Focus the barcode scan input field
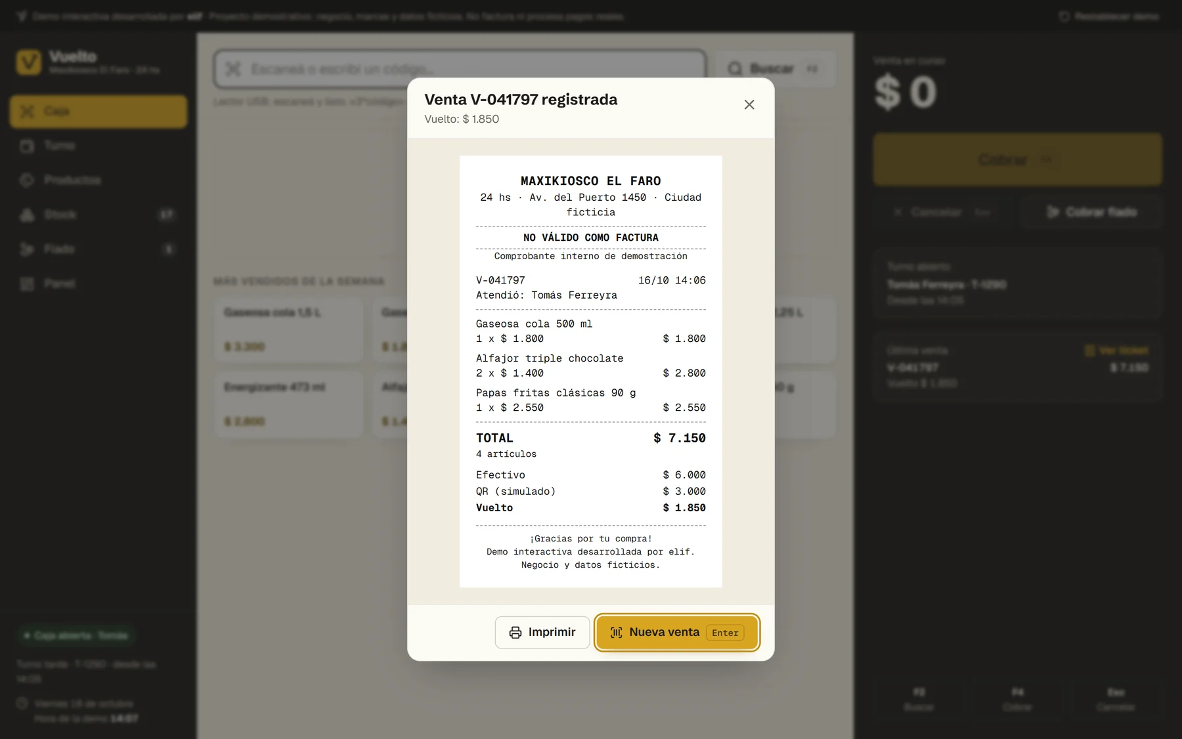This screenshot has width=1182, height=739. pos(460,69)
